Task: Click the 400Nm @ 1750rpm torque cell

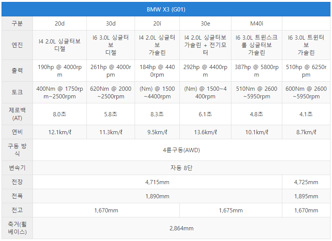Action: [60, 92]
